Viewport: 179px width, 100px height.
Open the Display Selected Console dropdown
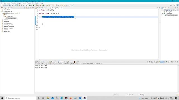click(x=170, y=62)
